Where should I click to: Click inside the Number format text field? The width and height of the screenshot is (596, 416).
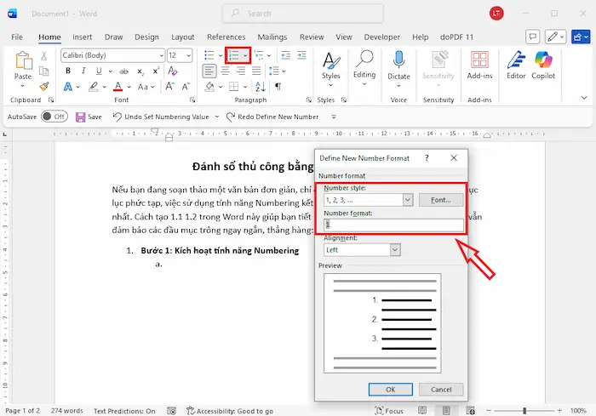[x=393, y=225]
